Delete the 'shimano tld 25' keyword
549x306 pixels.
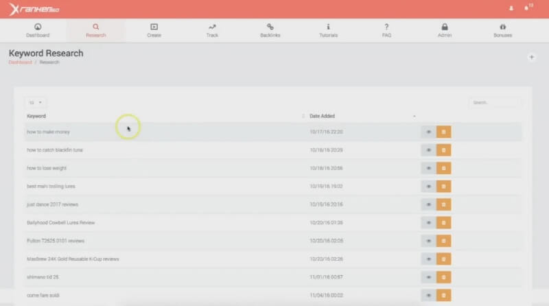[443, 277]
